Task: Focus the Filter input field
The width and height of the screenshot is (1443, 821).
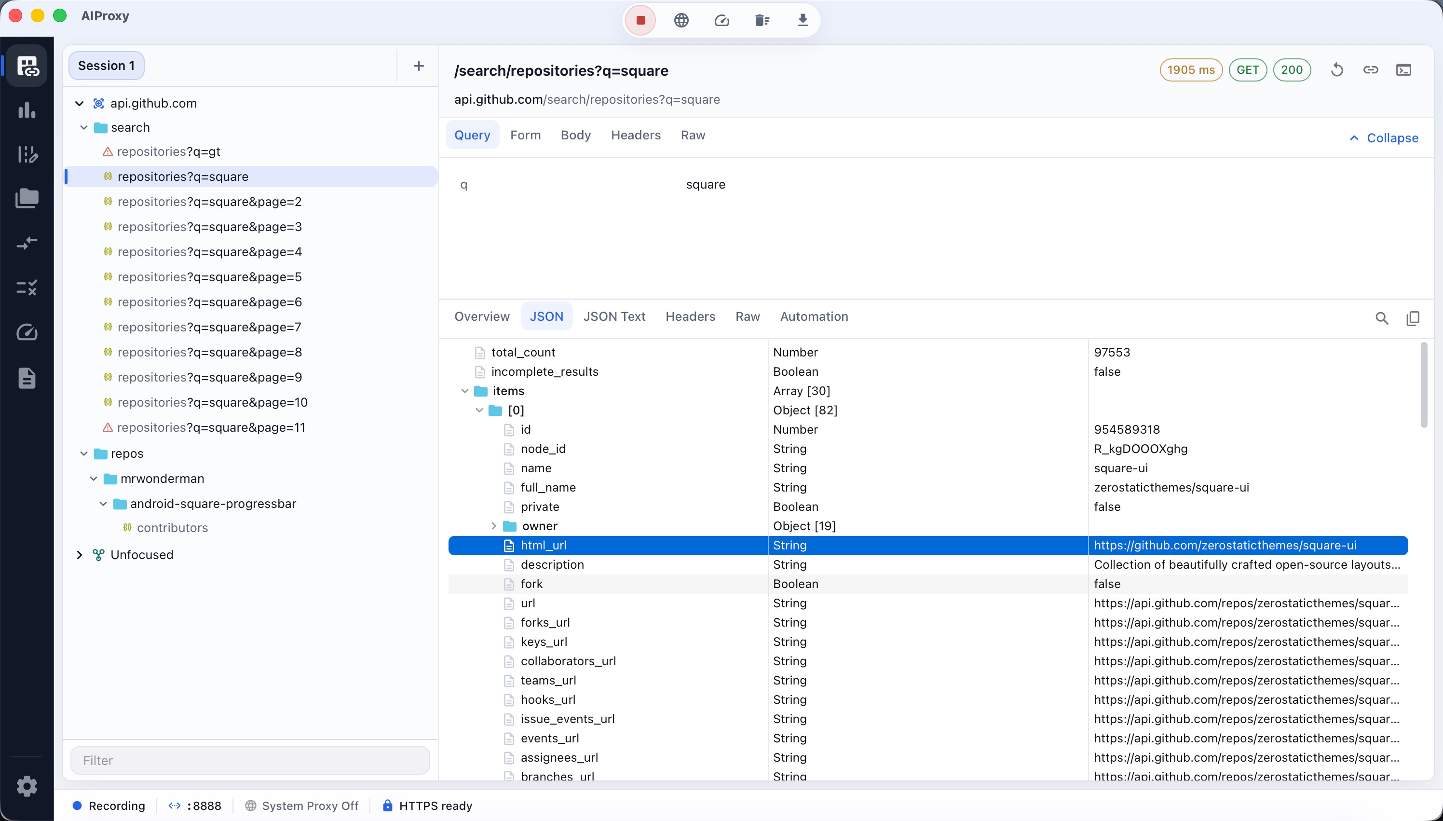Action: 250,761
